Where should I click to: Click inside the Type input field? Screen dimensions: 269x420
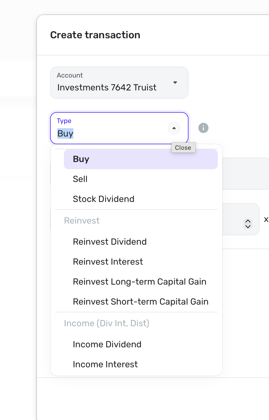click(111, 133)
